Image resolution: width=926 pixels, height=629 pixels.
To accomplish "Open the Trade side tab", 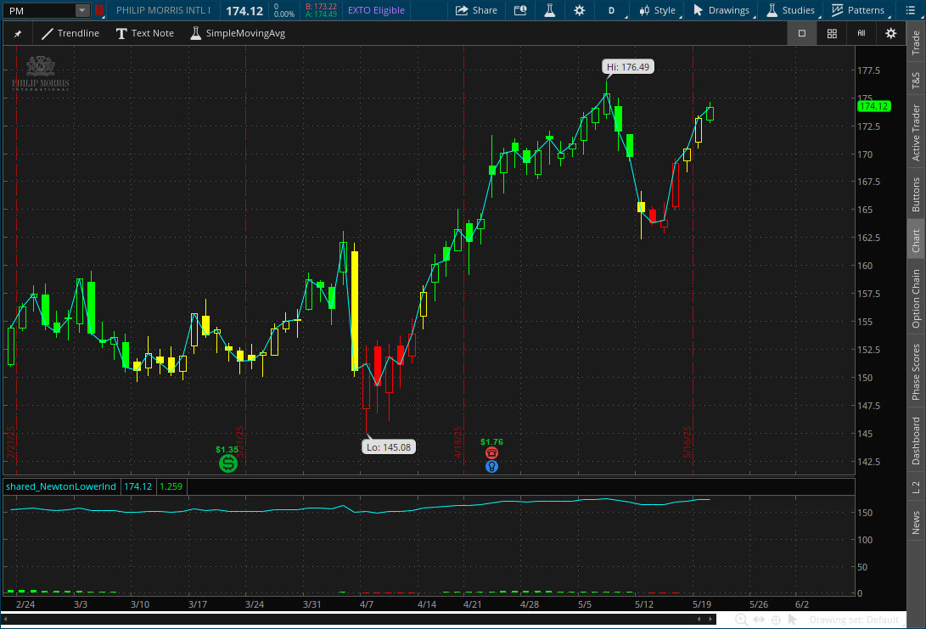I will (916, 43).
